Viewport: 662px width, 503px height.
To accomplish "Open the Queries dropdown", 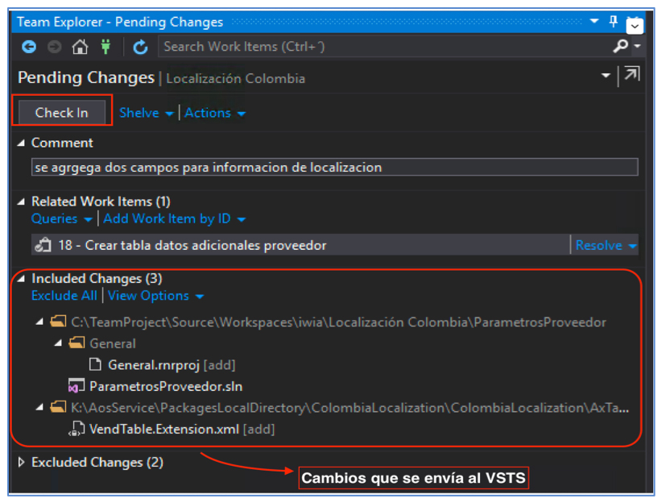I will [62, 219].
